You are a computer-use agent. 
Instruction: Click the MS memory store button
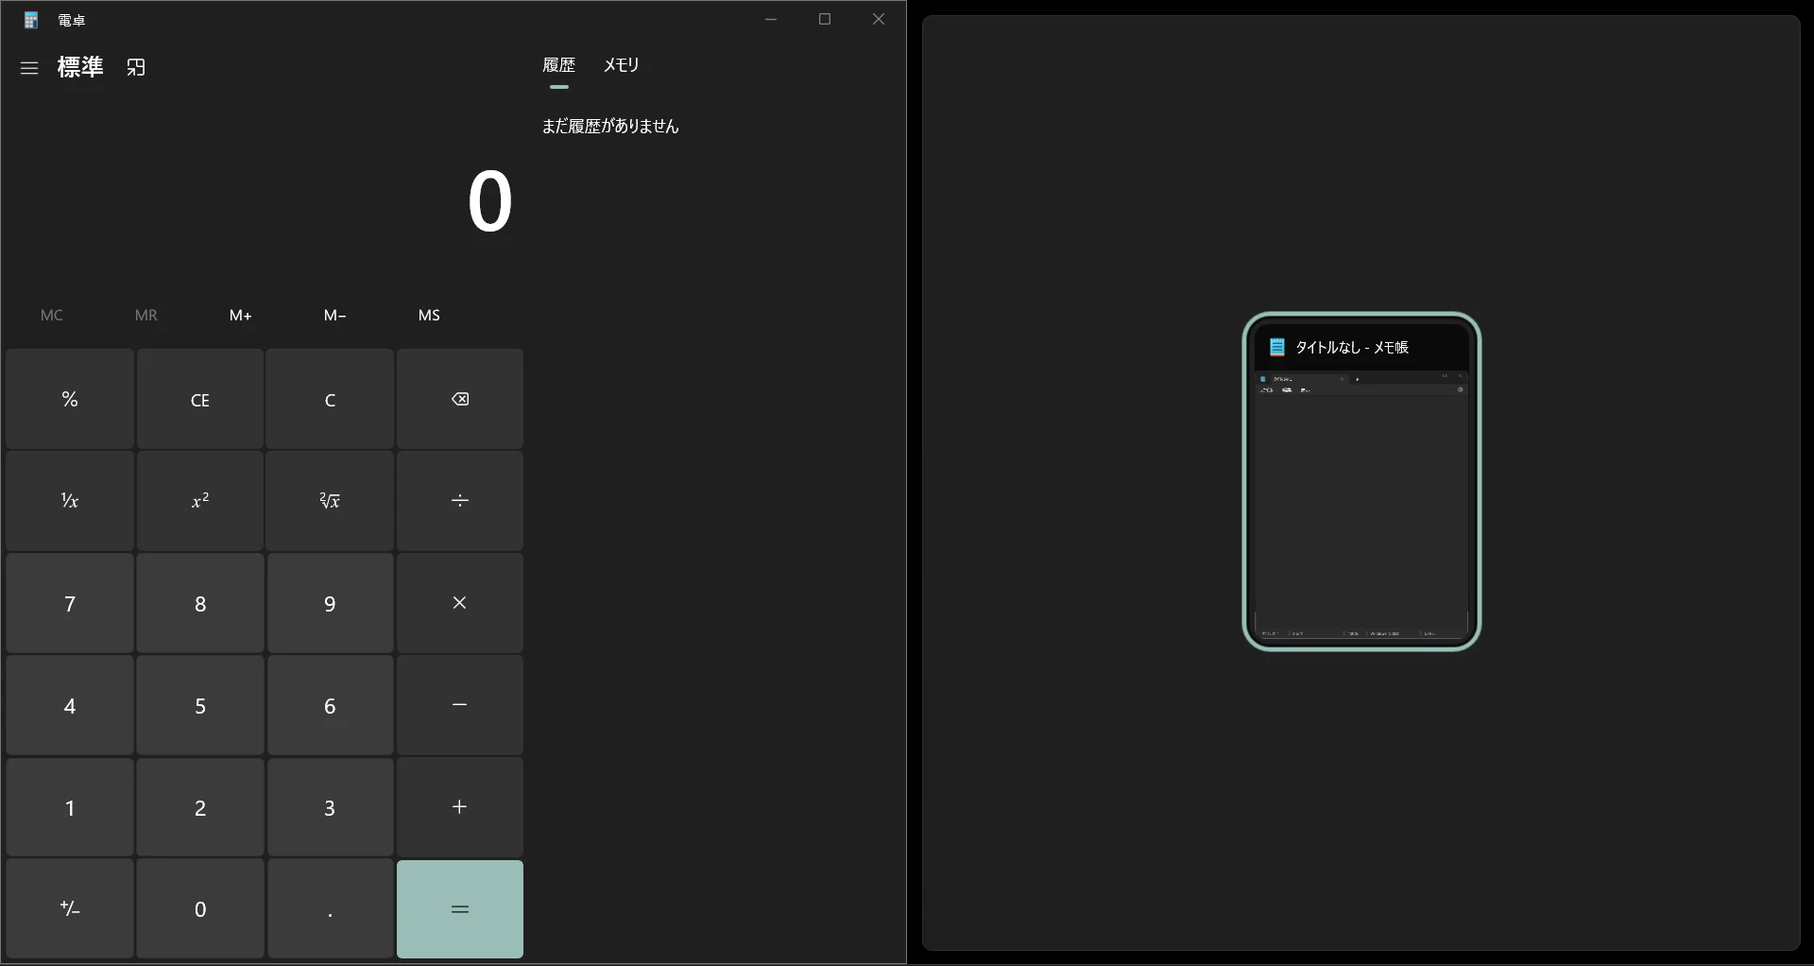[429, 316]
